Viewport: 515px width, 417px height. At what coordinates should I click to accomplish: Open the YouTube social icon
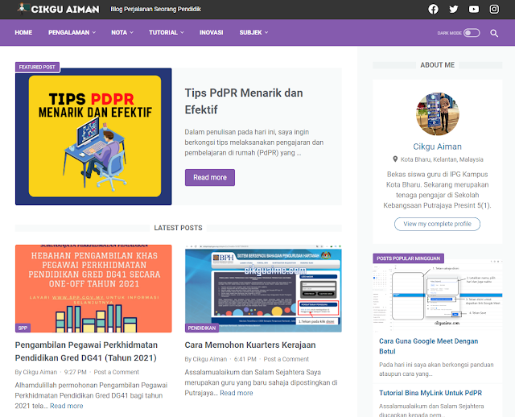click(x=474, y=9)
